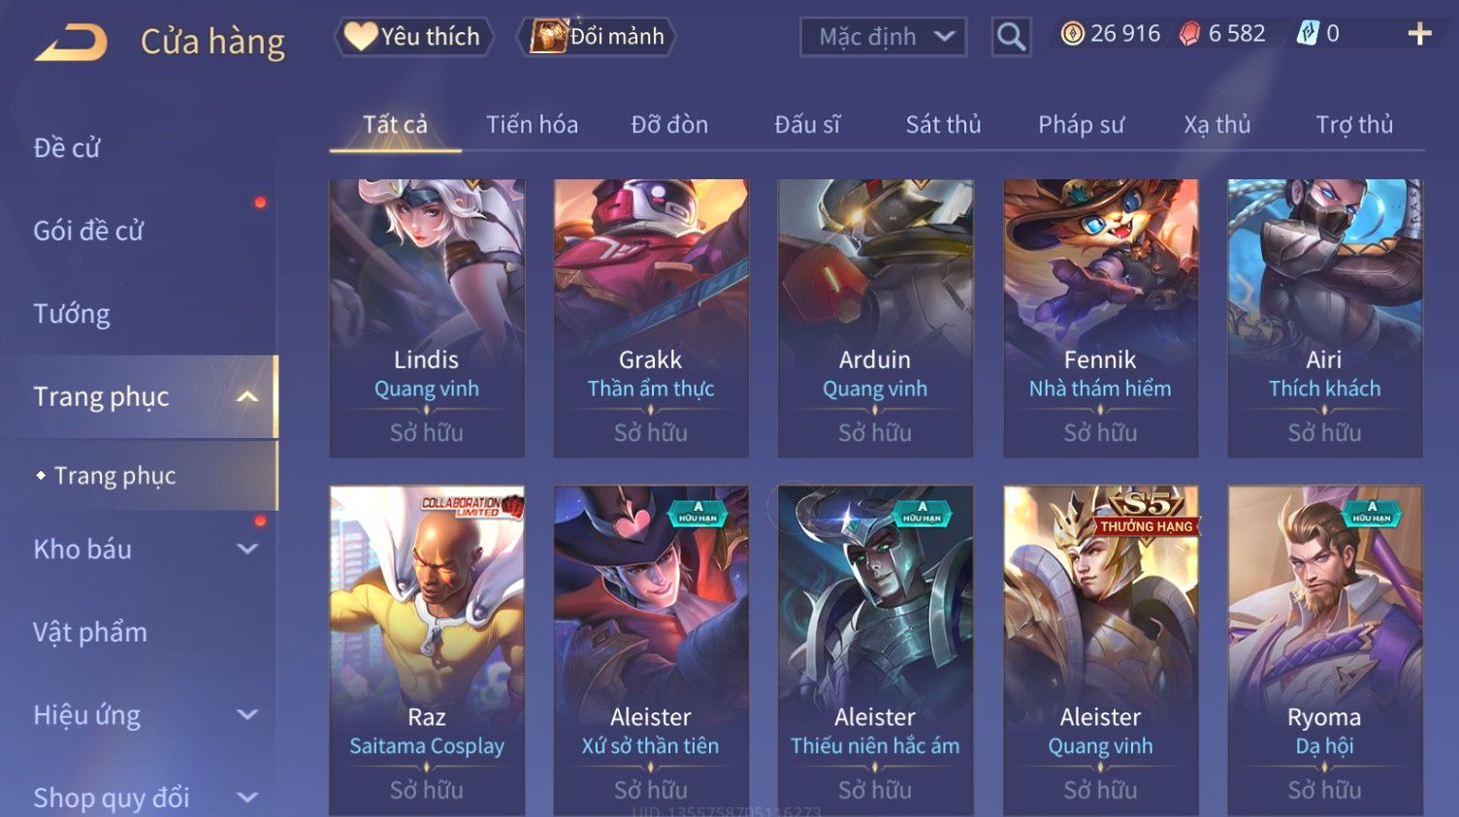This screenshot has height=817, width=1459.
Task: Select the Tiến hóa tab
Action: coord(532,124)
